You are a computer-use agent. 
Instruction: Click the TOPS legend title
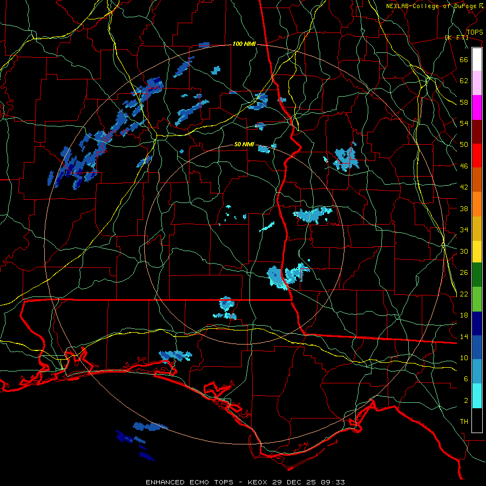(x=475, y=32)
